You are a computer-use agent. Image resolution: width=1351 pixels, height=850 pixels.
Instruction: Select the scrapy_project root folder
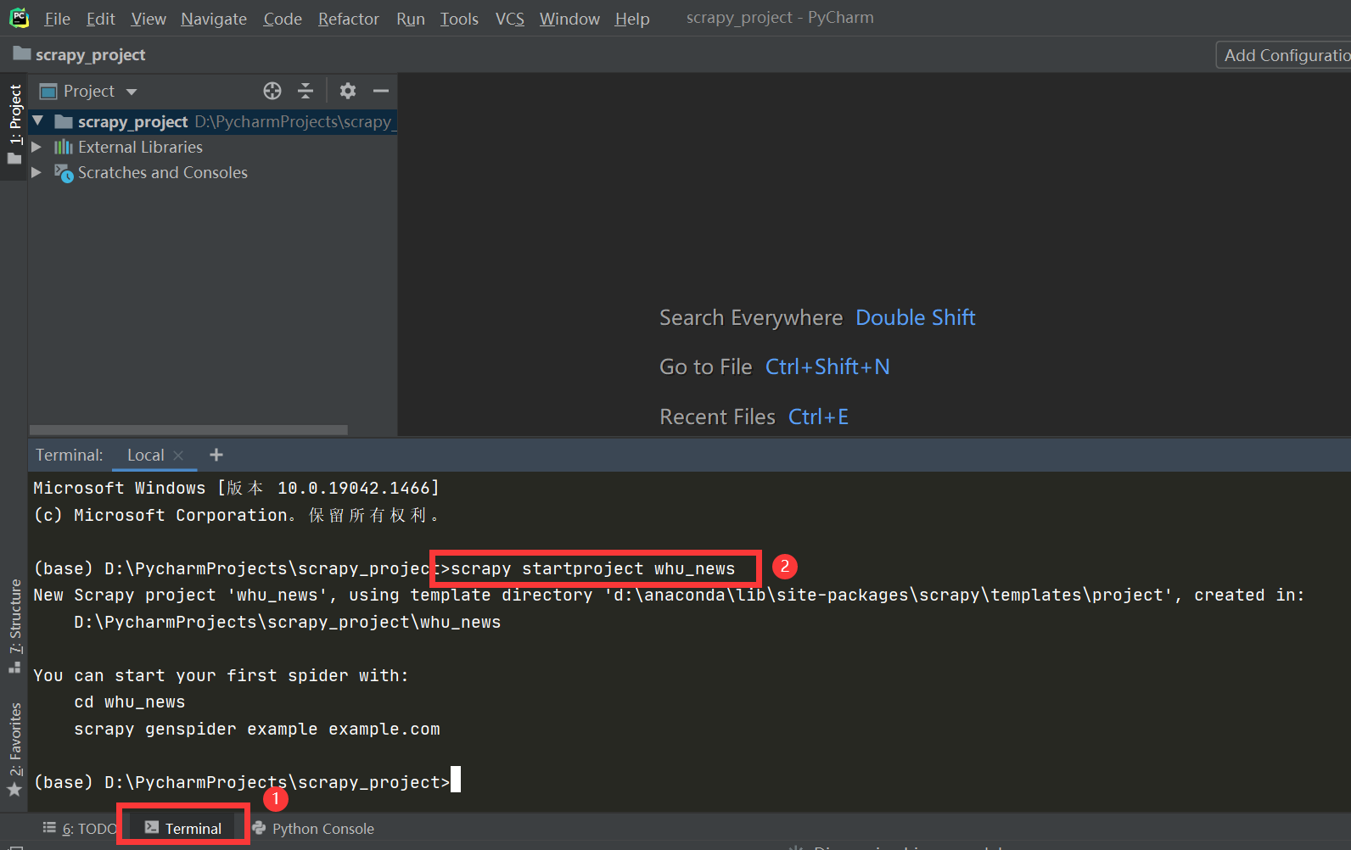tap(213, 122)
